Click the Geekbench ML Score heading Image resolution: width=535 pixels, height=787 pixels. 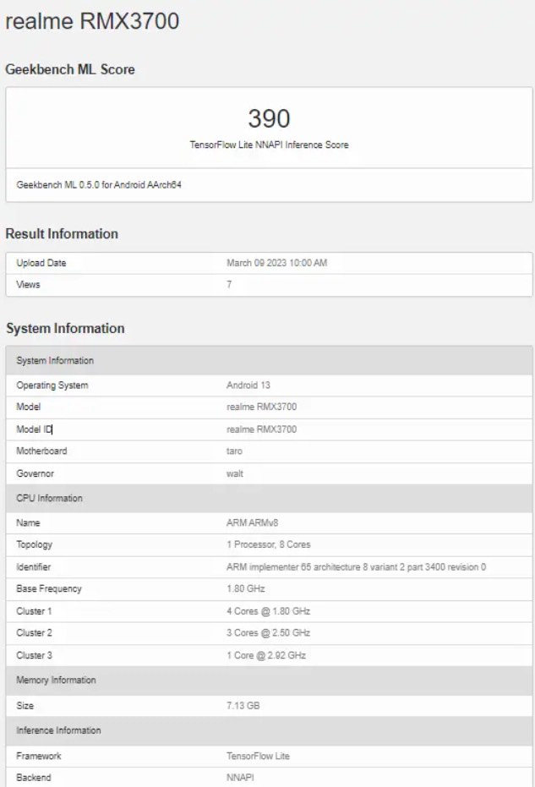click(x=70, y=69)
